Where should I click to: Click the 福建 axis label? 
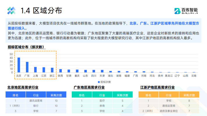click(127, 76)
